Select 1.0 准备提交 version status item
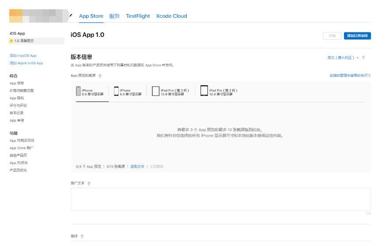 tap(36, 41)
